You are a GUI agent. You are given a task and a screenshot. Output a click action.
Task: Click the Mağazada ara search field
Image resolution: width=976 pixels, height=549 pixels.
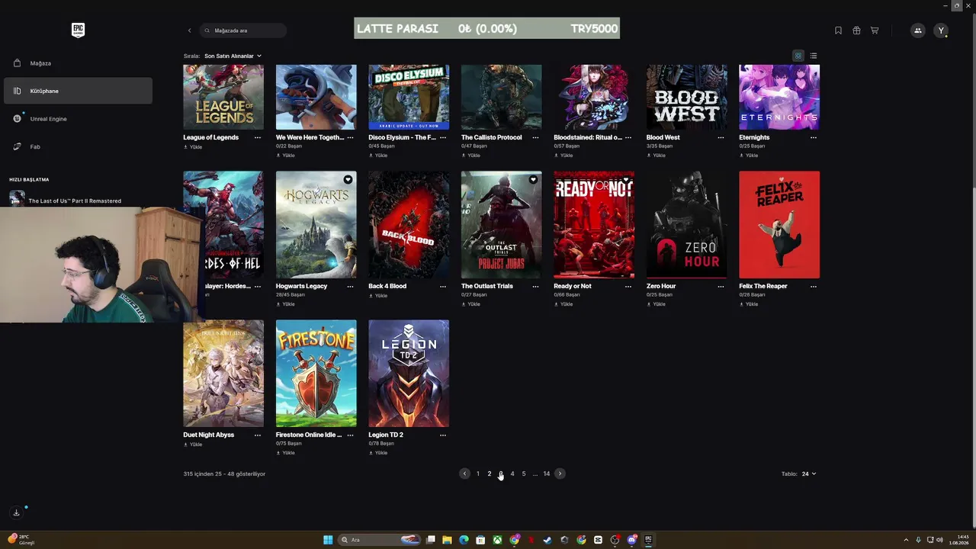(x=244, y=30)
